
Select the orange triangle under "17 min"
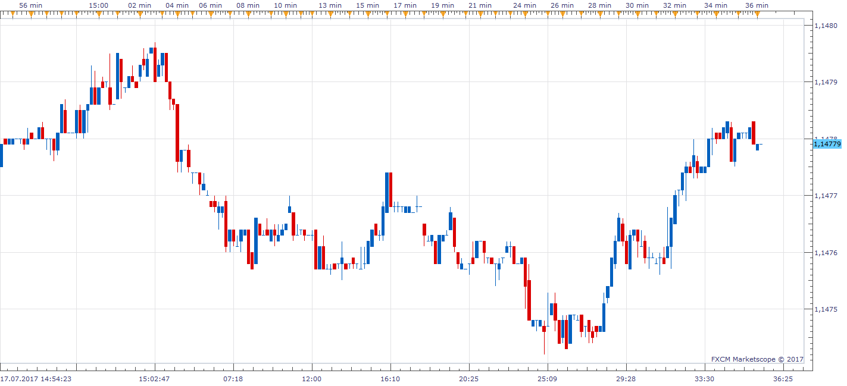pyautogui.click(x=405, y=13)
